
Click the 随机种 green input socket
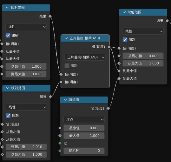click(x=60, y=151)
